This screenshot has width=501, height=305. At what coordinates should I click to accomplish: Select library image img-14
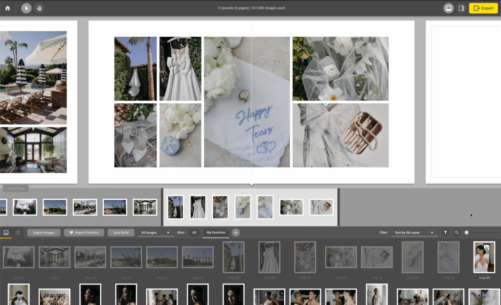tap(126, 257)
